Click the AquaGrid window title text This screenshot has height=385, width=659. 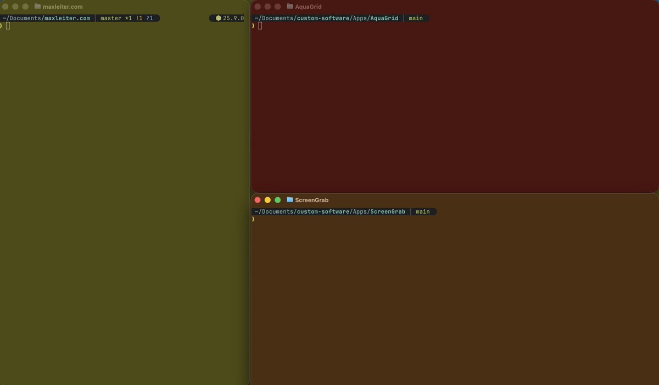[308, 7]
